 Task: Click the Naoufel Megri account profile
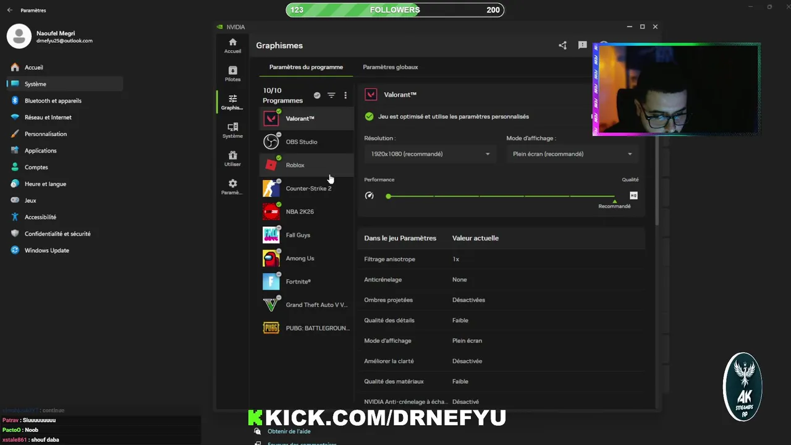[51, 36]
